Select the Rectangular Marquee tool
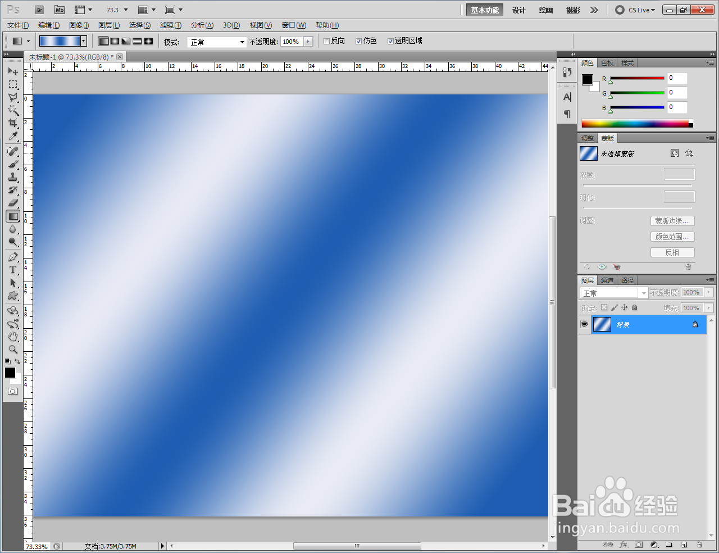The image size is (719, 553). coord(13,84)
